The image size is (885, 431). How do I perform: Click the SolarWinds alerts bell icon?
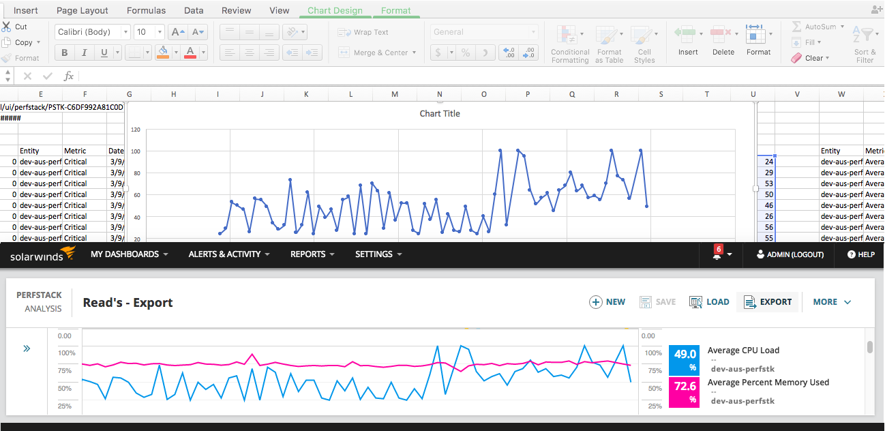[717, 253]
